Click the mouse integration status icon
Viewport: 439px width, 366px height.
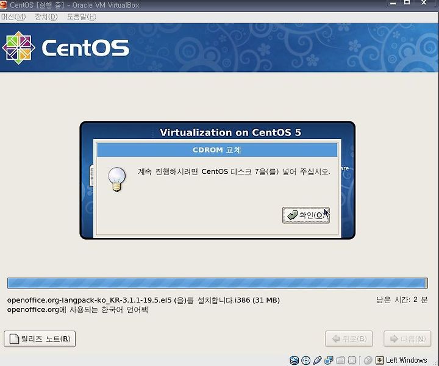tap(368, 360)
